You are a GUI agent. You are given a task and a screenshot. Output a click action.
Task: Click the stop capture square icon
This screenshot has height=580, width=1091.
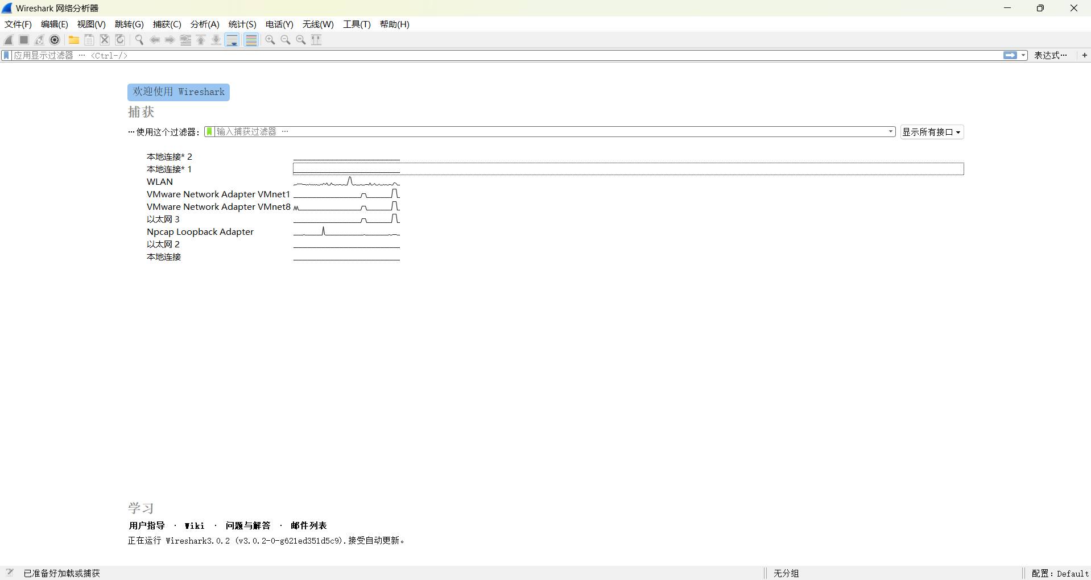point(24,40)
